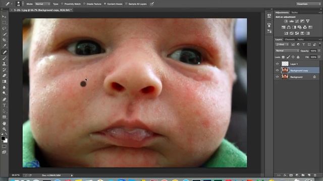Add an Exposure adjustment

coord(302,21)
